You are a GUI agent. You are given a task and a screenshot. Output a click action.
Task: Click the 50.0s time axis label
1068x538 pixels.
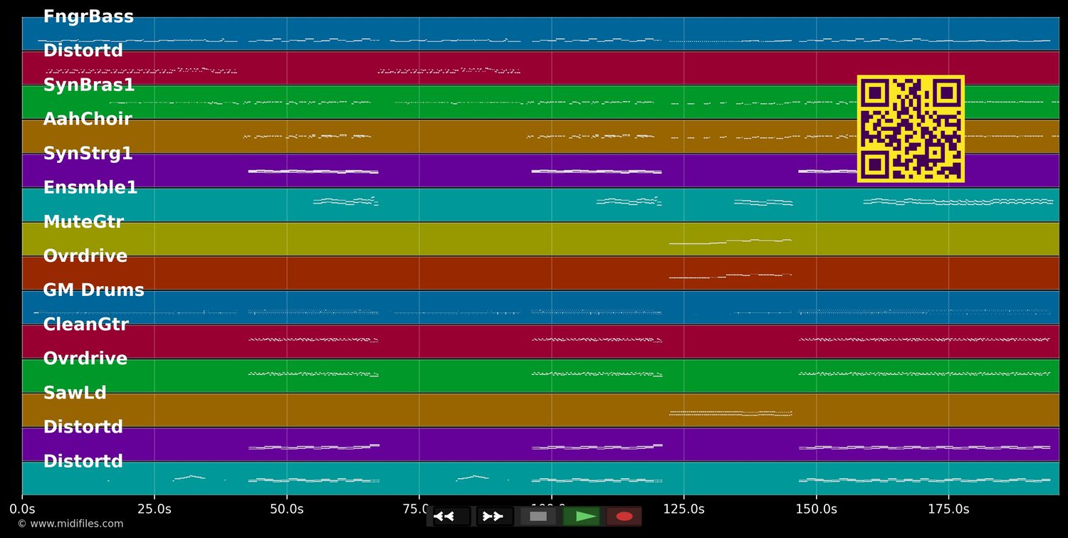[287, 510]
